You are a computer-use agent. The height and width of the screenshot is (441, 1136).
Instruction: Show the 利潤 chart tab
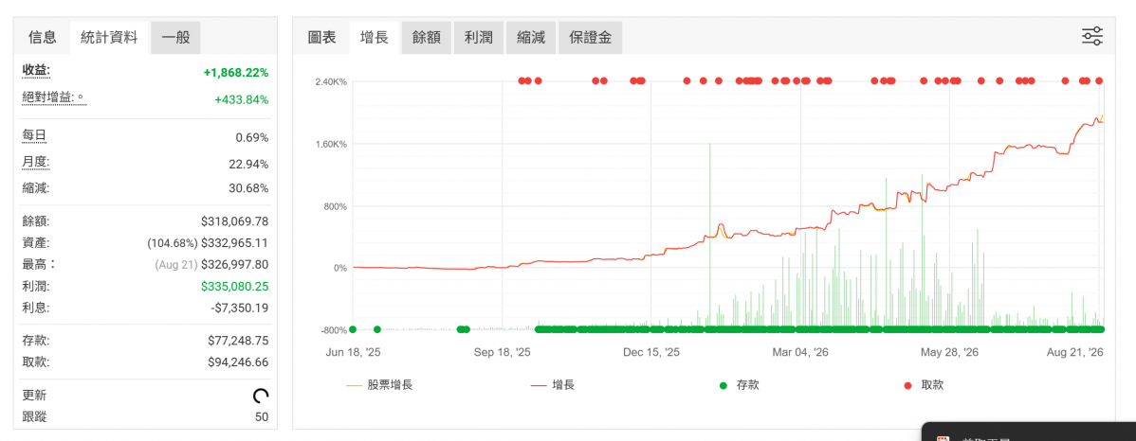click(x=479, y=38)
